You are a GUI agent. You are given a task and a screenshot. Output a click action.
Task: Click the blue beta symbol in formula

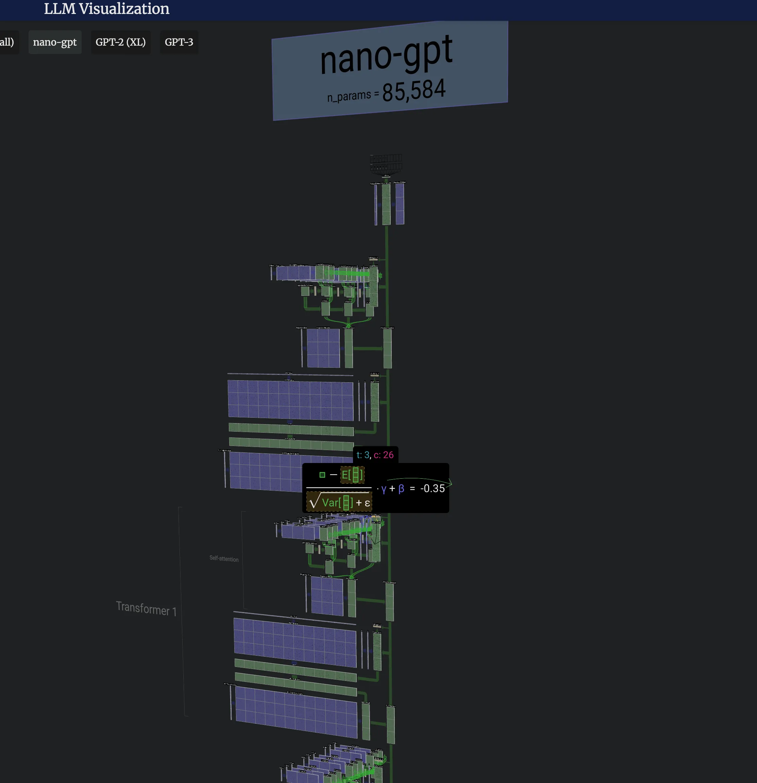pyautogui.click(x=401, y=489)
